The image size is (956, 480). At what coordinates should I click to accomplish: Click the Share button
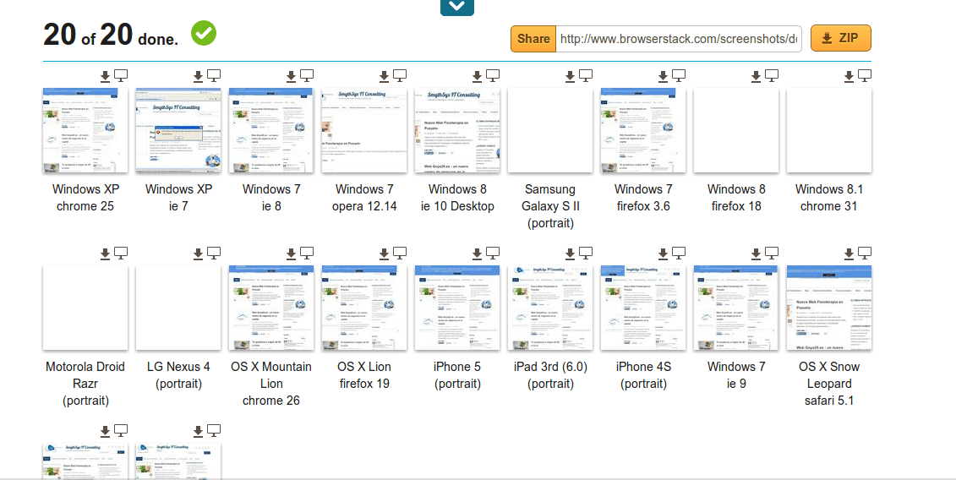pyautogui.click(x=533, y=39)
